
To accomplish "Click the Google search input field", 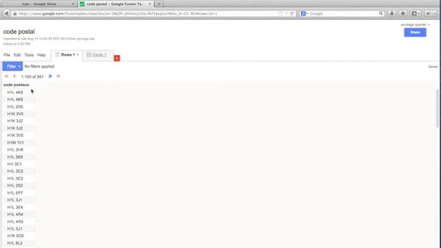I will 343,14.
